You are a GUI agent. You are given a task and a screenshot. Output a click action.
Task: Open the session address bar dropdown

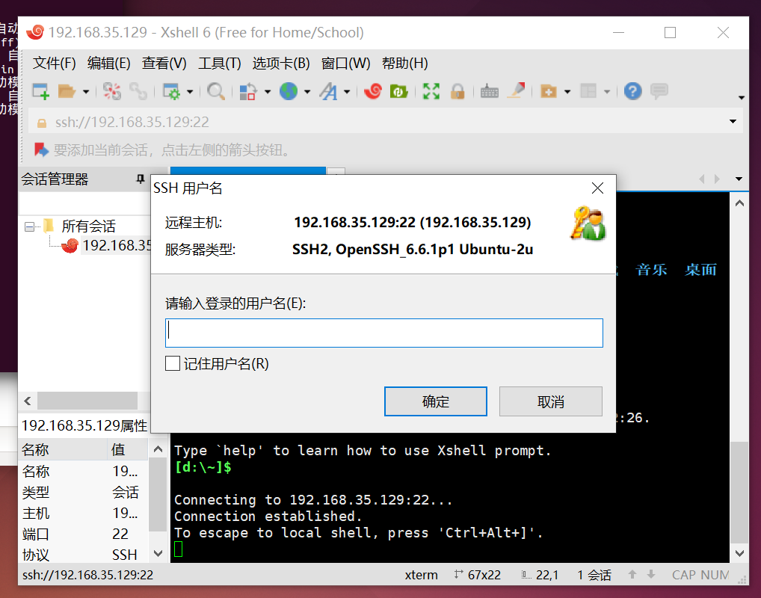(x=731, y=121)
